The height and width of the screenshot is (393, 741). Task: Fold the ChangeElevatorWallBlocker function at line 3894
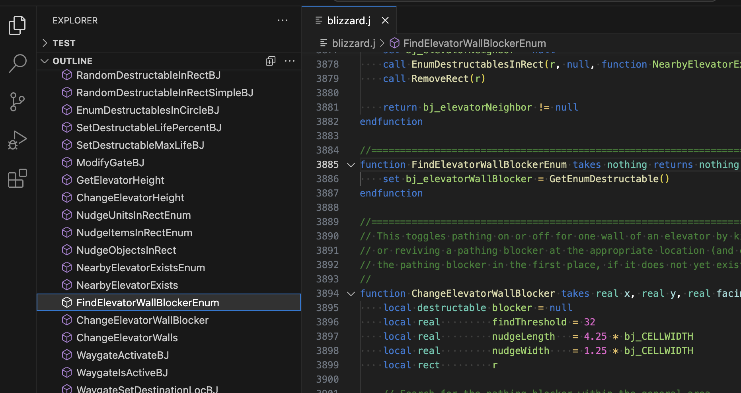click(351, 294)
